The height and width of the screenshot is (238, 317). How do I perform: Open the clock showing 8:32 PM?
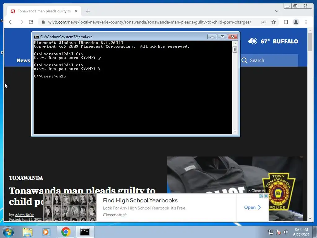(301, 232)
